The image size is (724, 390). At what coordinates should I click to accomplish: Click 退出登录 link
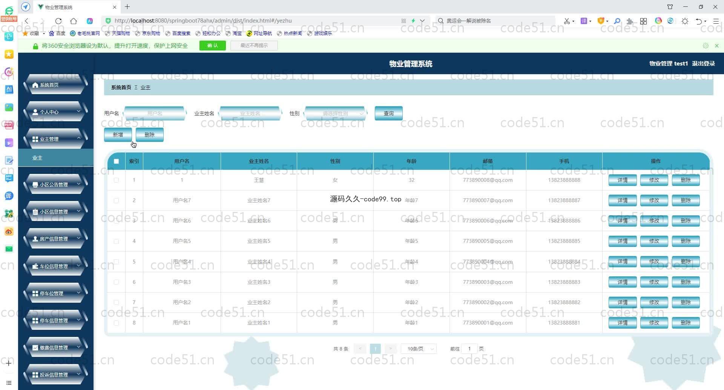pos(703,64)
